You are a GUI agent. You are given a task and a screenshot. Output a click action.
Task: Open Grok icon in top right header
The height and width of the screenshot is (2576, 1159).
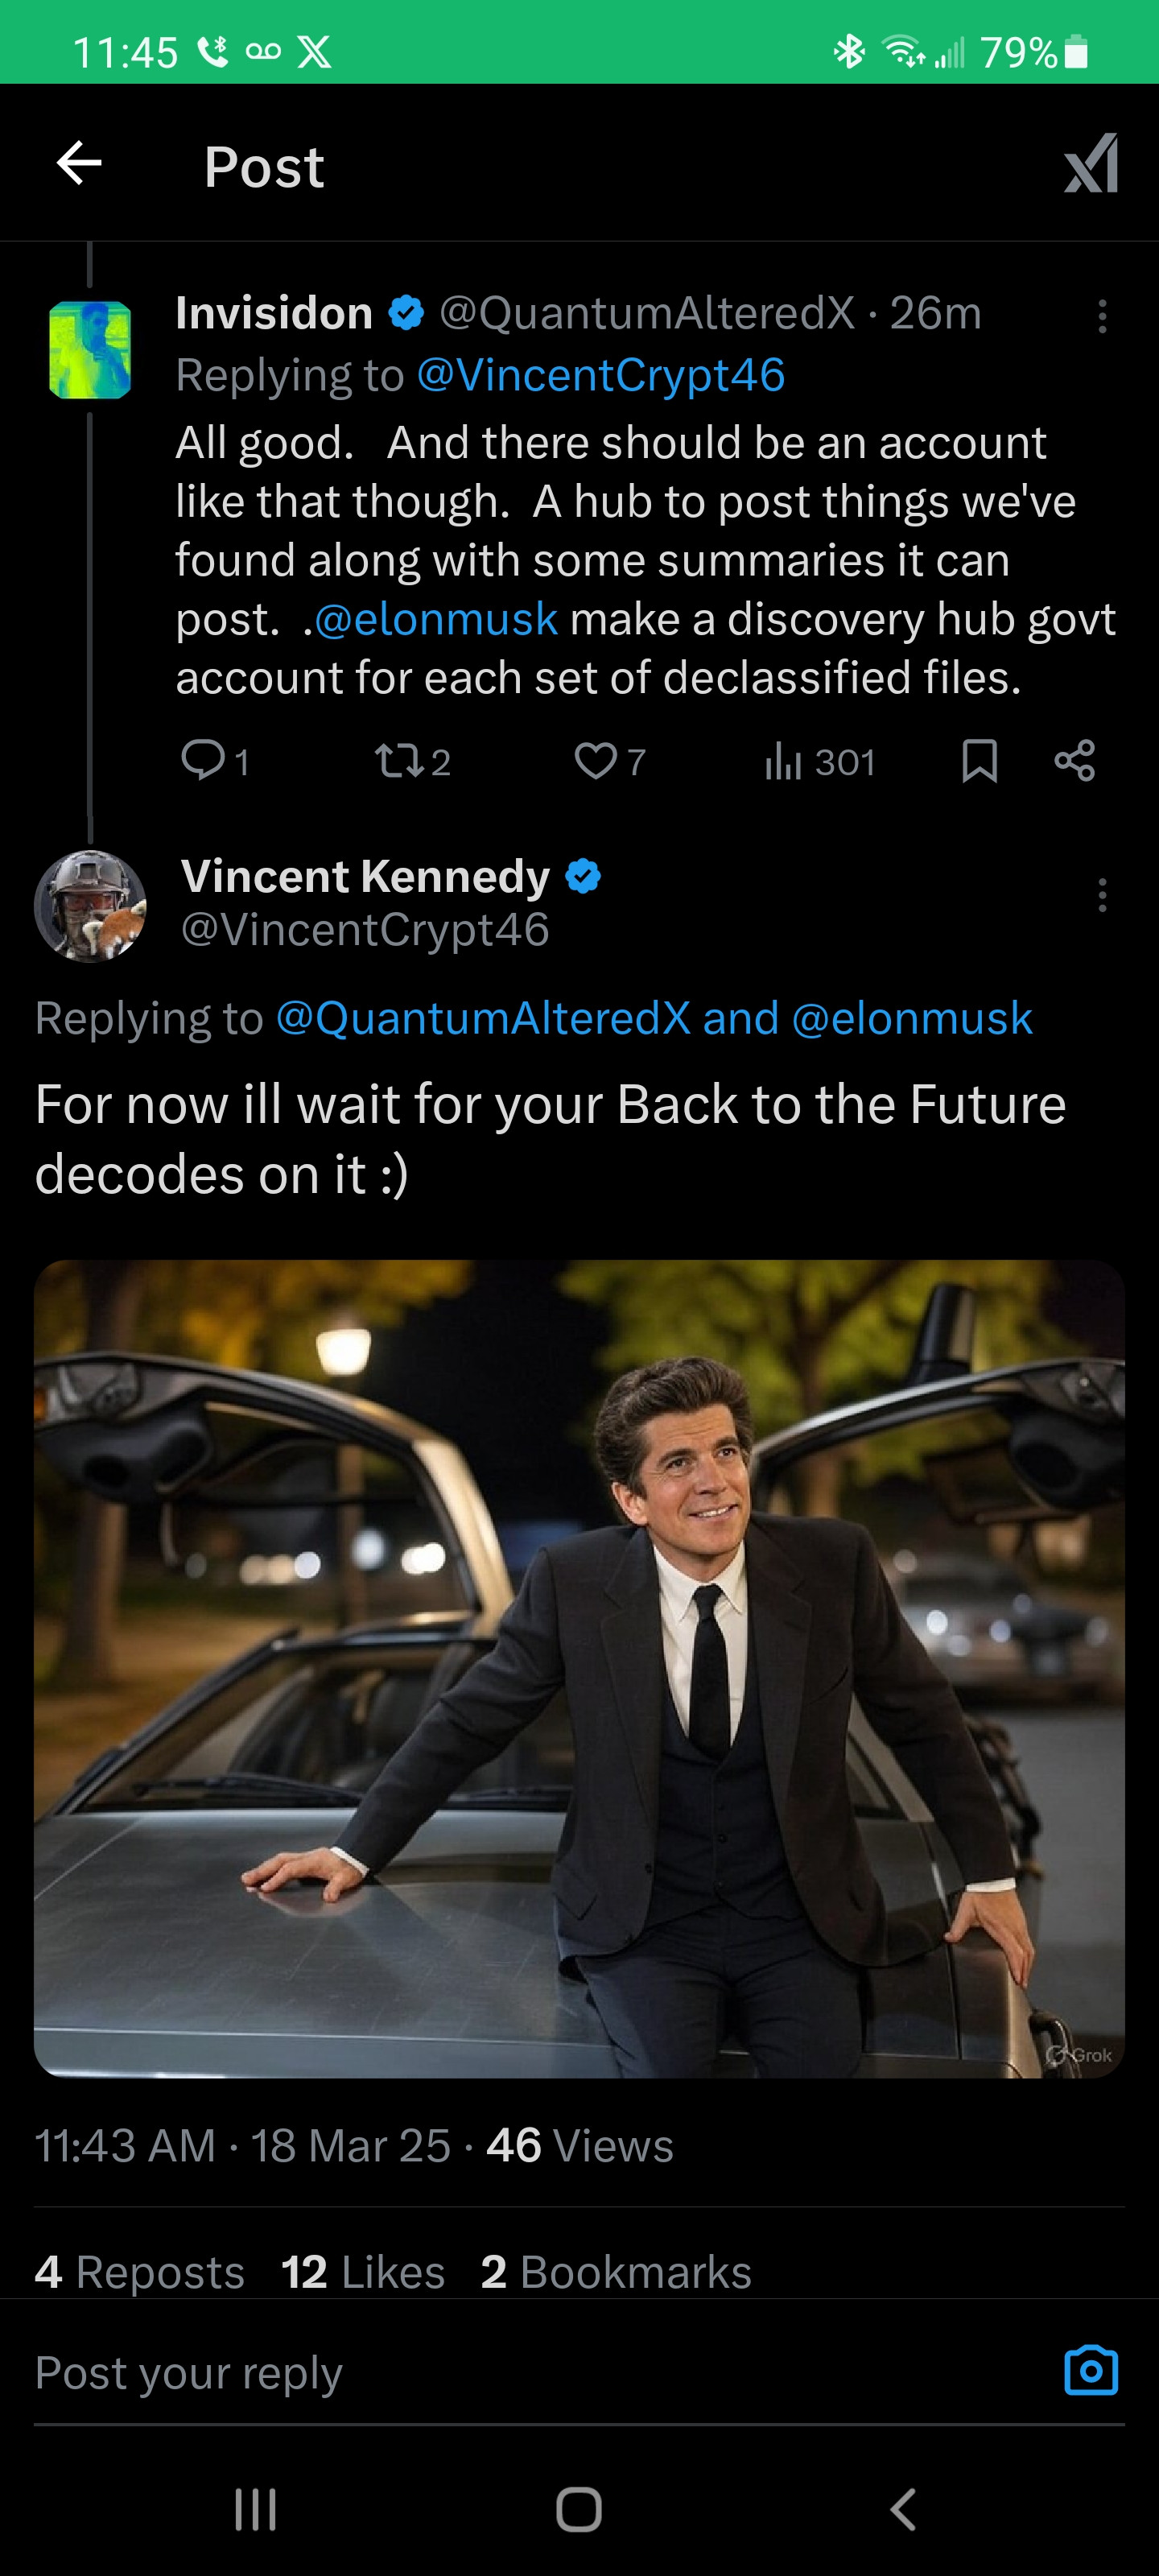tap(1091, 164)
